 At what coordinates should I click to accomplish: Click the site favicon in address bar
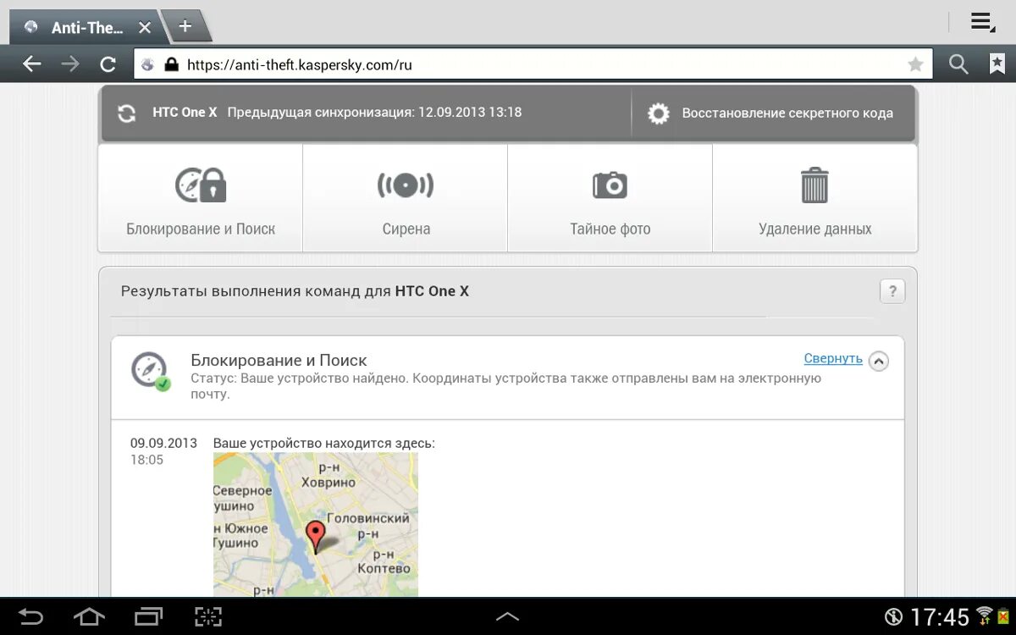[x=148, y=64]
